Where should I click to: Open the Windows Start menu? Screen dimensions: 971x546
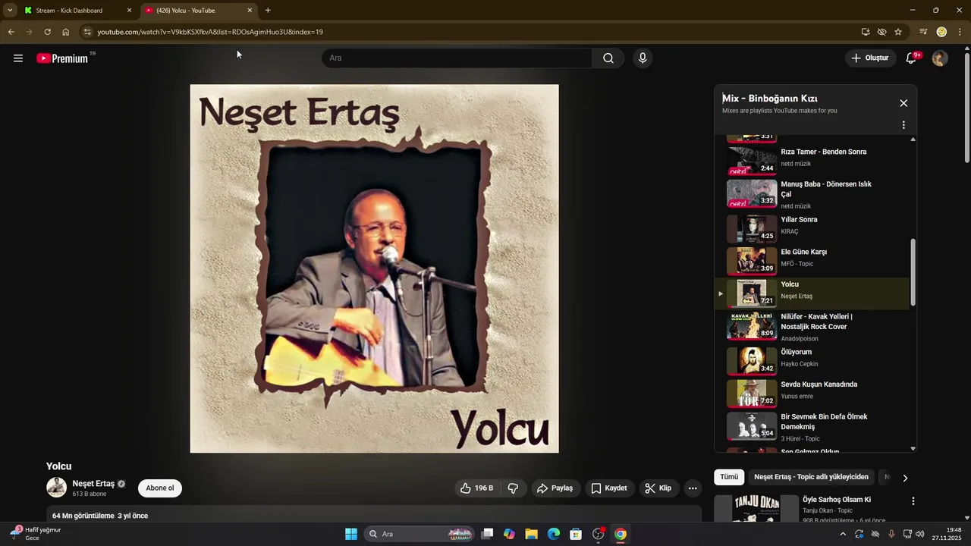tap(351, 534)
